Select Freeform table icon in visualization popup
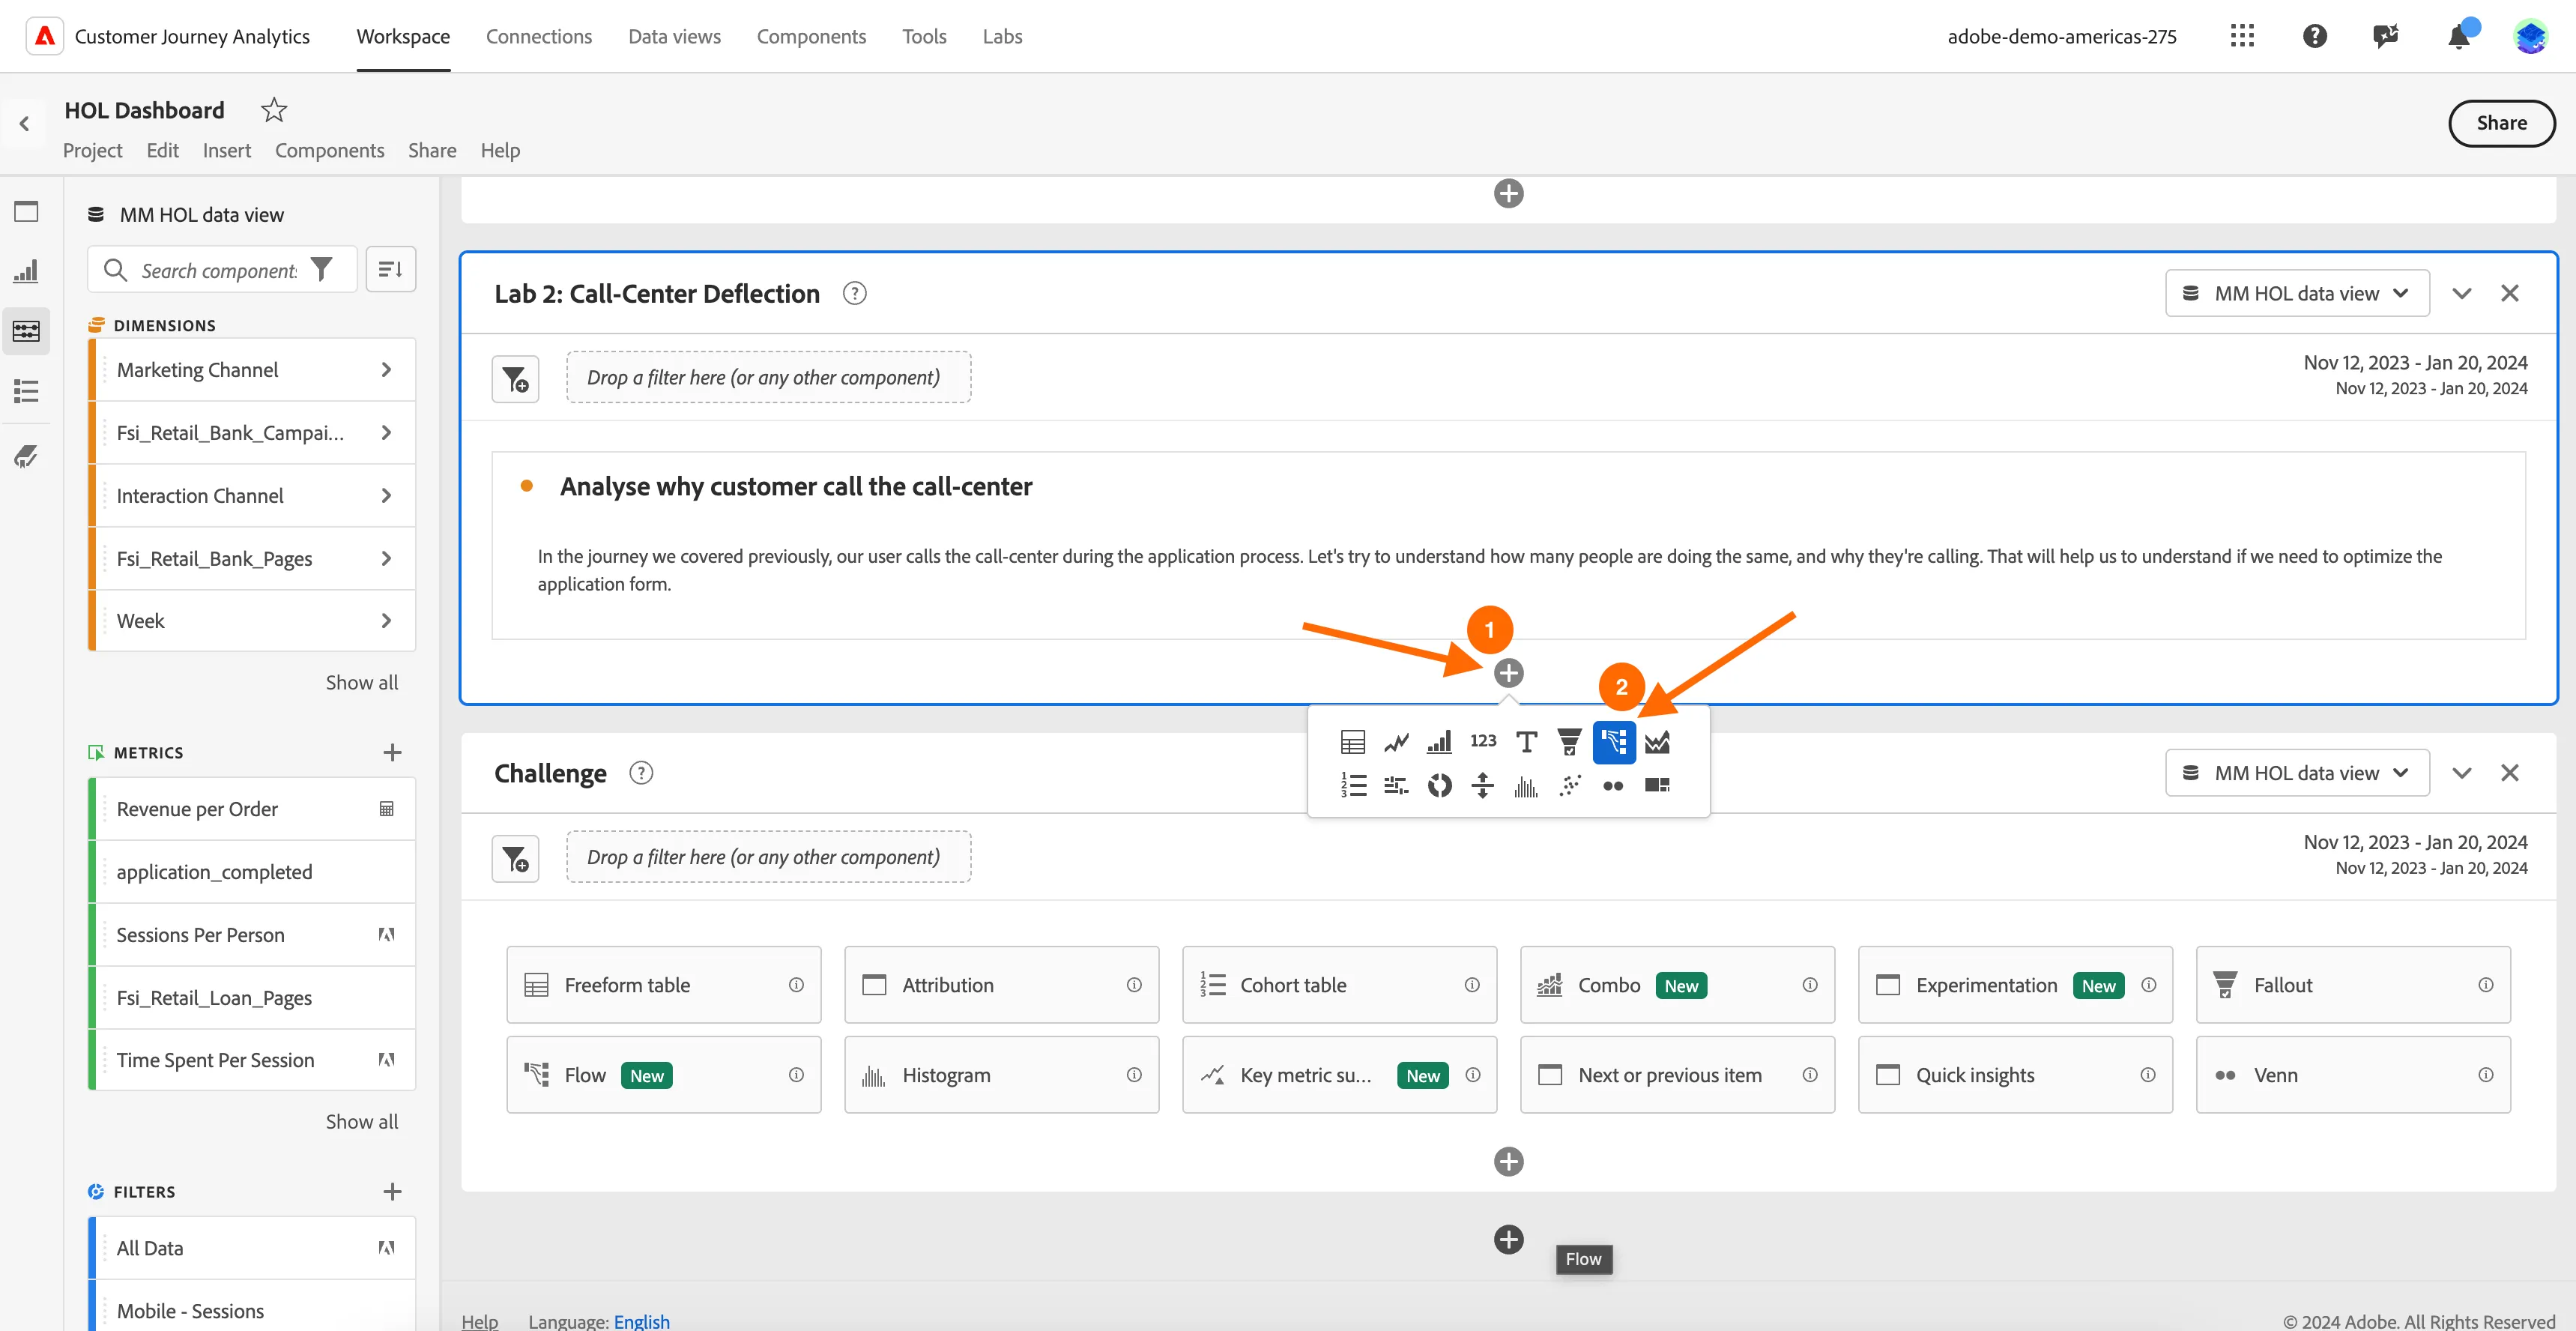 (x=1352, y=742)
